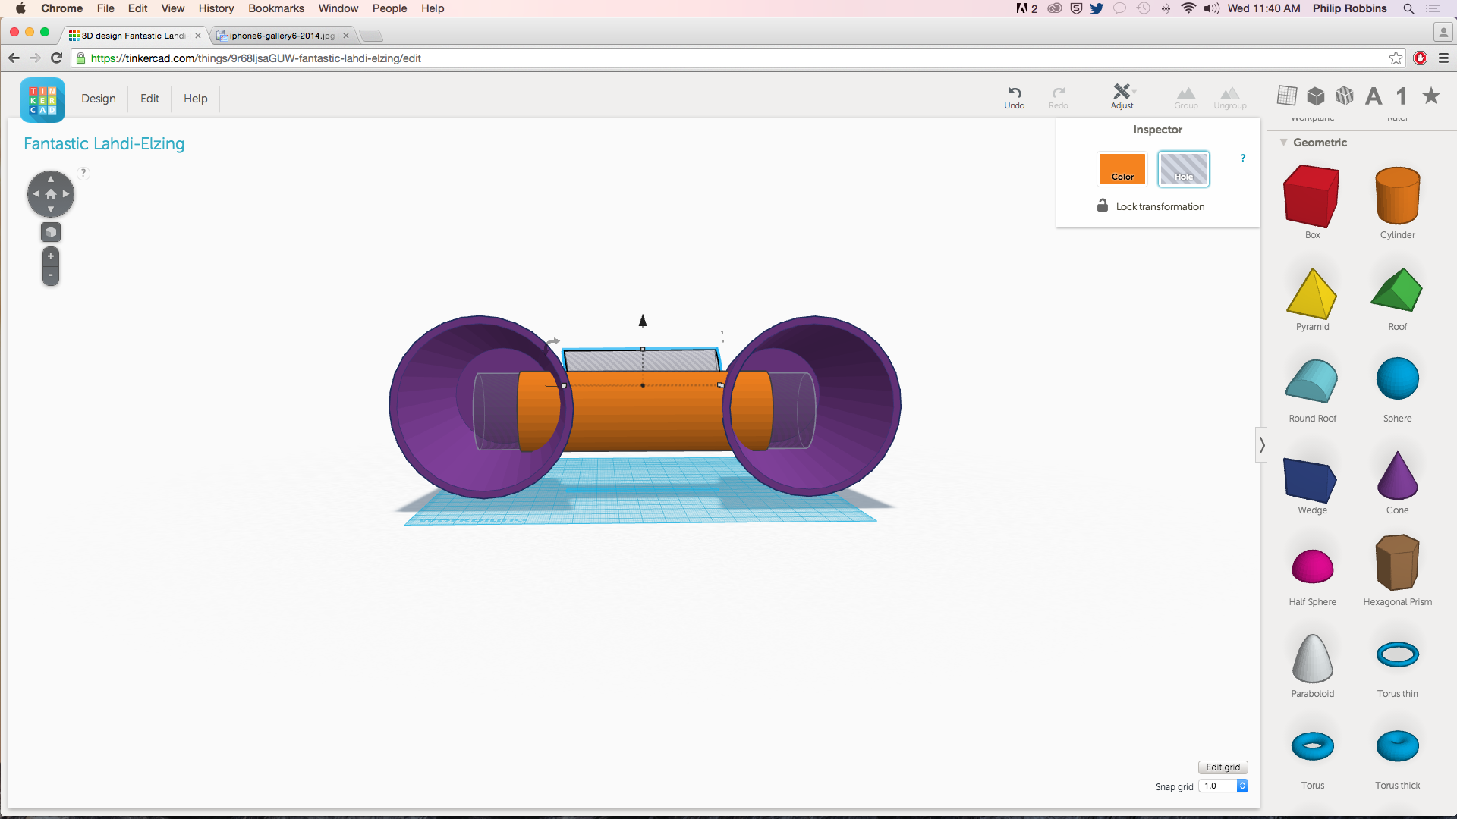Toggle Lock transformation checkbox
Screen dimensions: 1457x819
[1102, 205]
